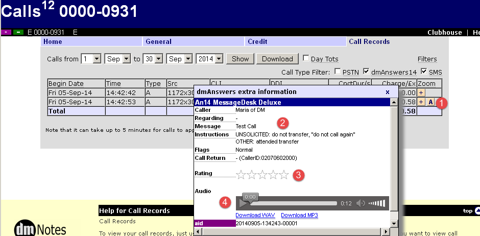Rate the call one star

241,175
